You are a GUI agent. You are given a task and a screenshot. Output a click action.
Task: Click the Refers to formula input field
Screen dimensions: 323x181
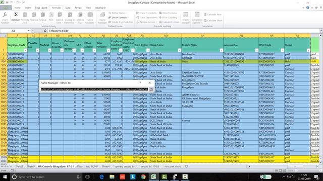coord(94,89)
